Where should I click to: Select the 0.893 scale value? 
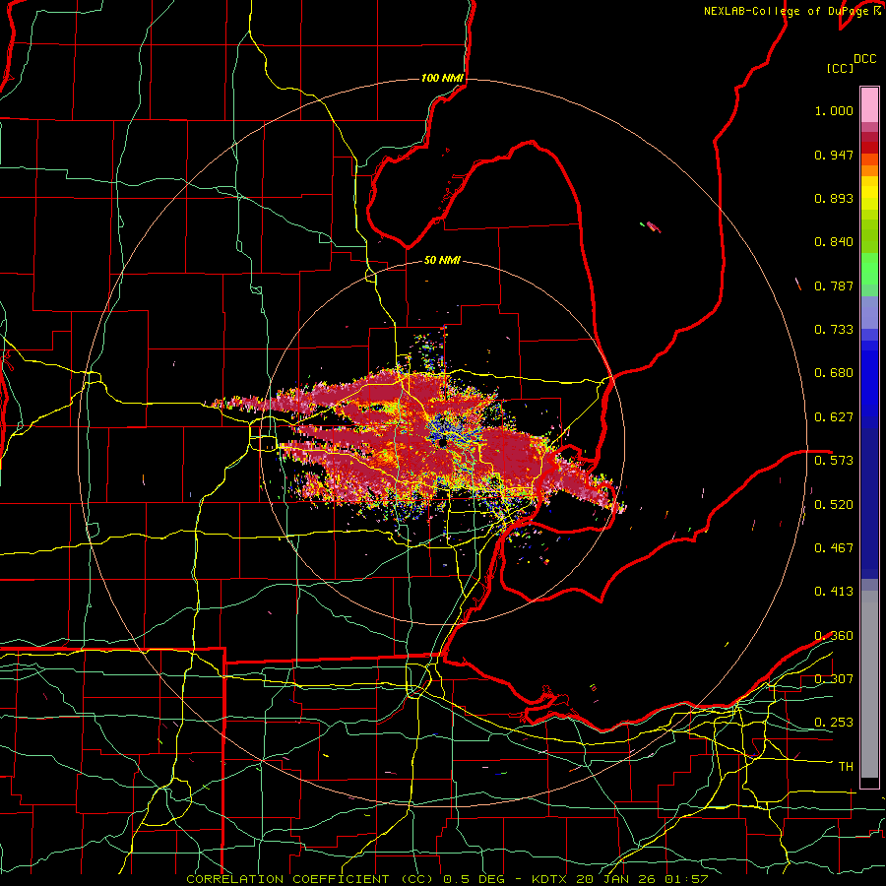(x=834, y=198)
